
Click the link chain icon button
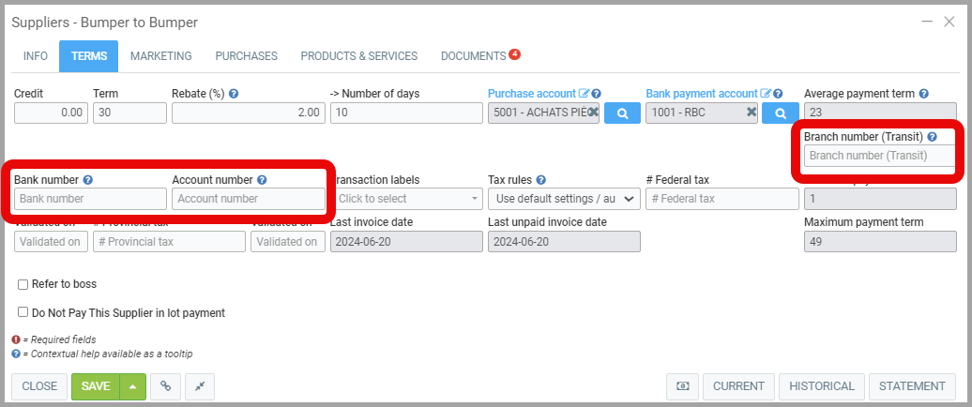pyautogui.click(x=165, y=386)
